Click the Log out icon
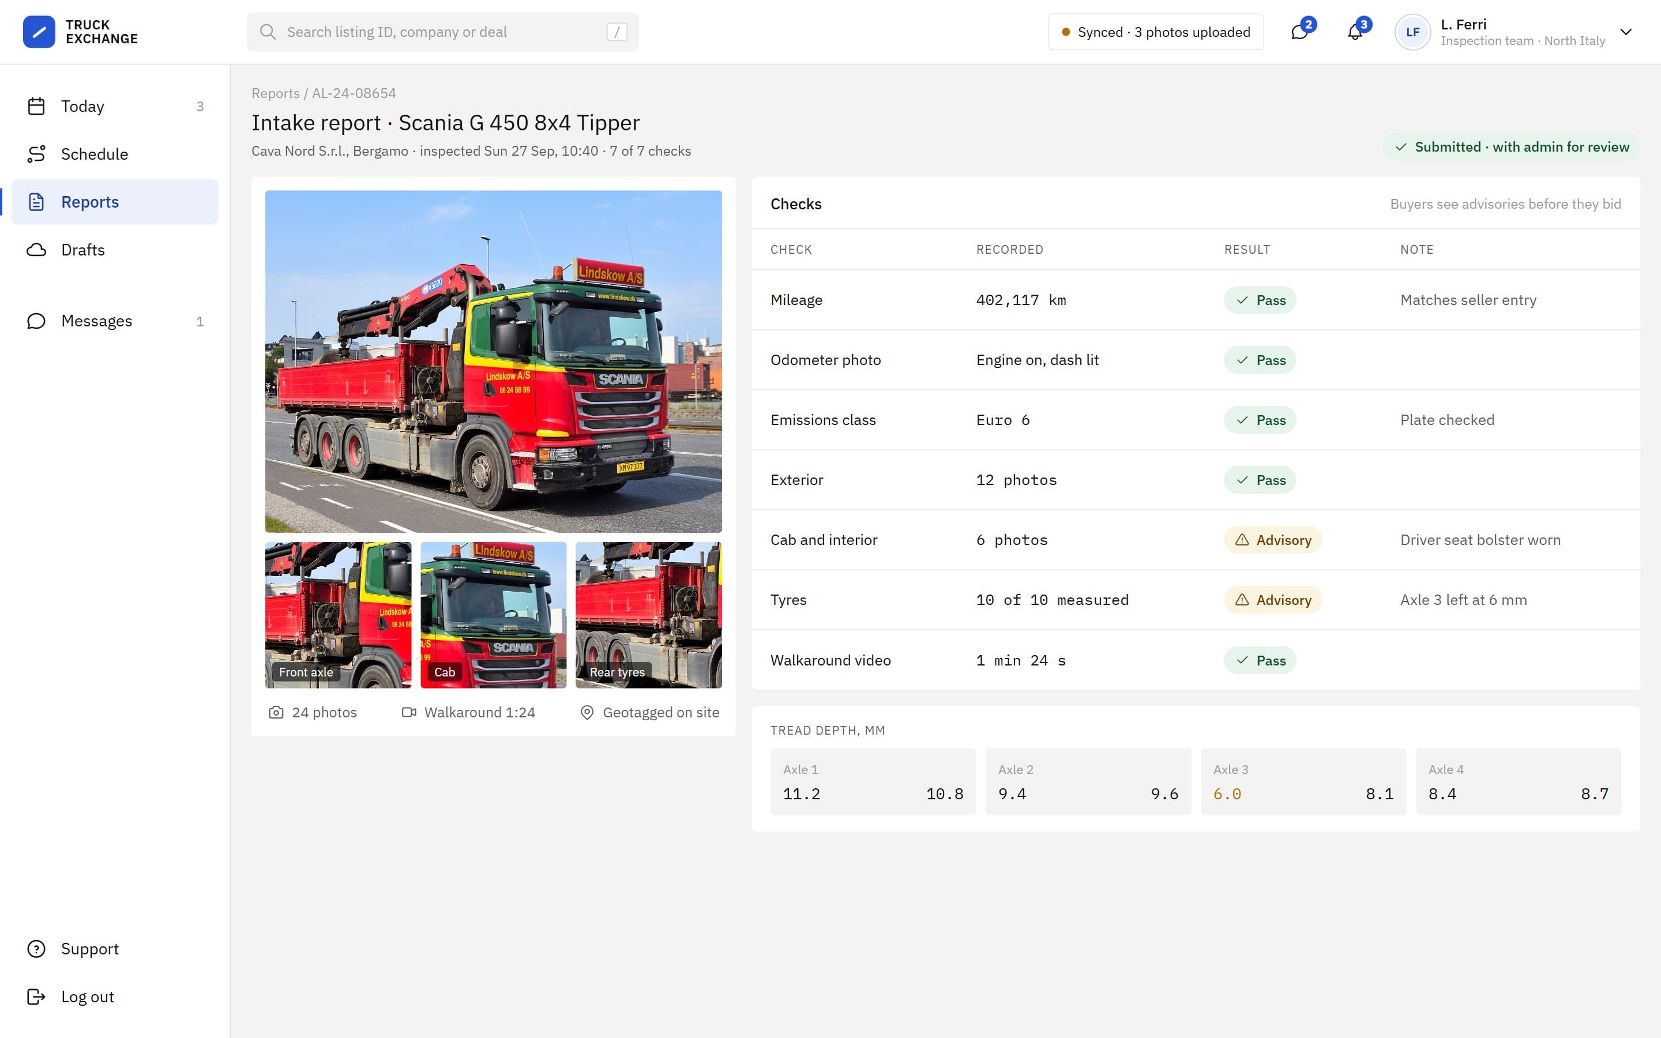 (36, 997)
